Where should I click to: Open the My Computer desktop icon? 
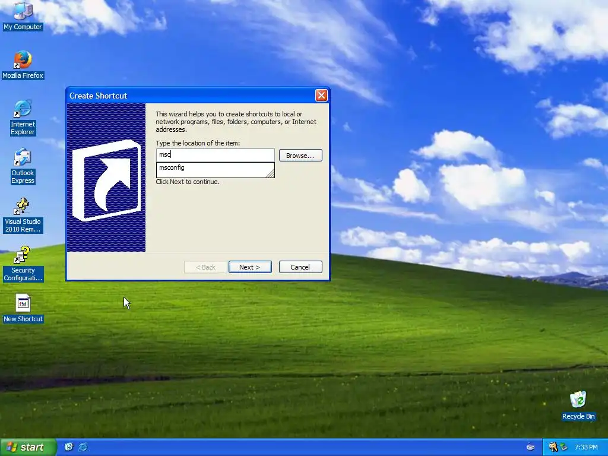click(23, 15)
